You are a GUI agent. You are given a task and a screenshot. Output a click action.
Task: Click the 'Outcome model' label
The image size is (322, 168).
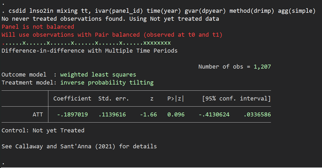tap(24, 75)
